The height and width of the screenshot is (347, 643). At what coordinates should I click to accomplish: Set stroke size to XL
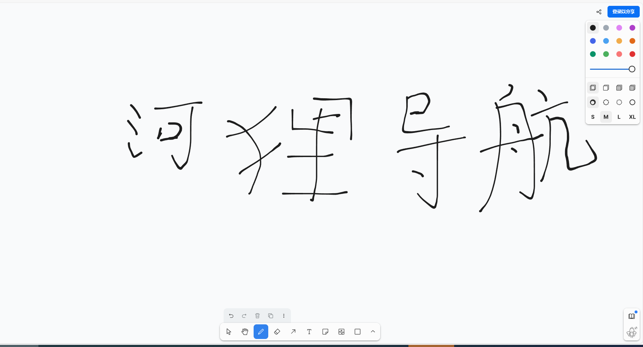(x=632, y=117)
